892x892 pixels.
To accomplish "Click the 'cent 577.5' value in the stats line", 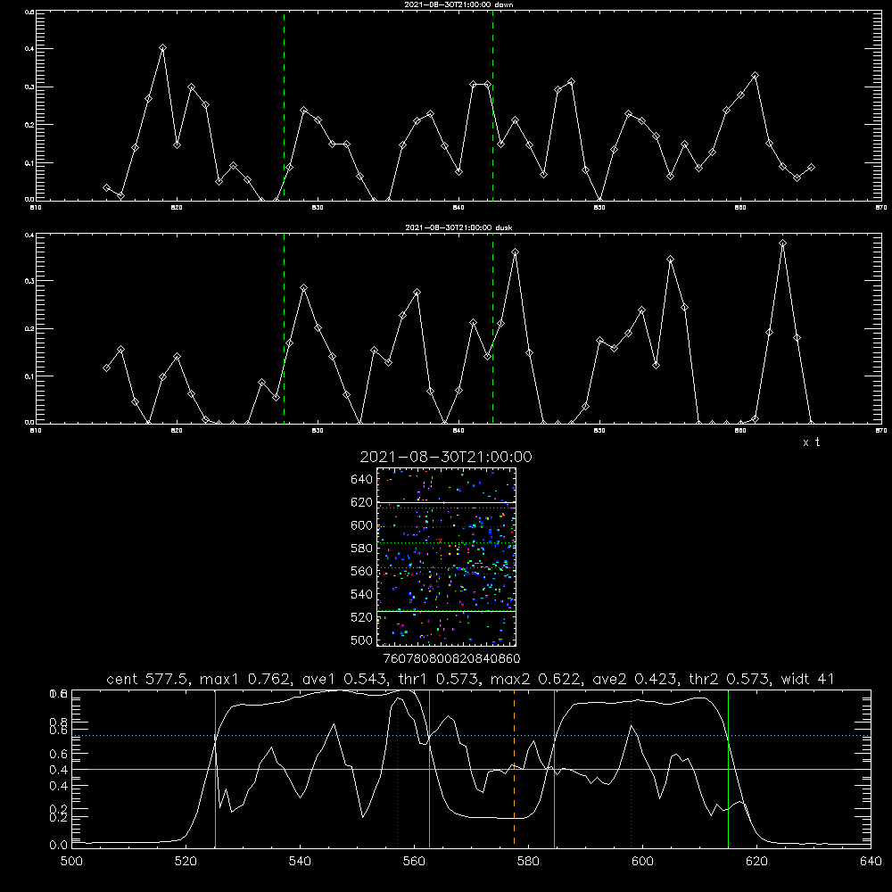I will (149, 679).
